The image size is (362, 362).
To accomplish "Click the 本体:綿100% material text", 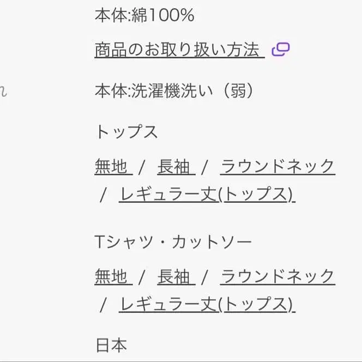I will 144,16.
